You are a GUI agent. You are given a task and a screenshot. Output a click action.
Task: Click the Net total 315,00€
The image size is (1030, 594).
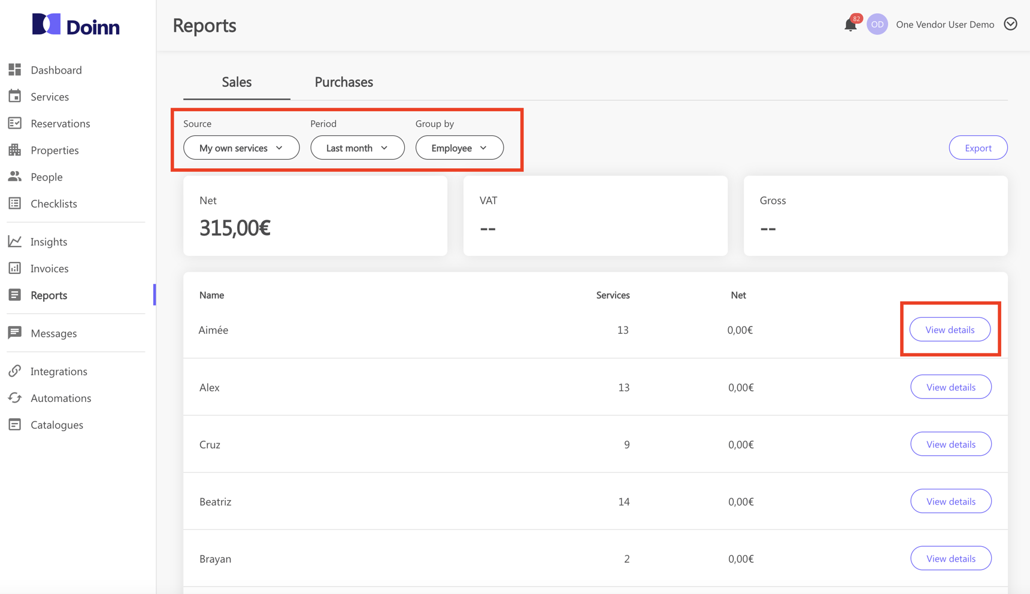(235, 228)
